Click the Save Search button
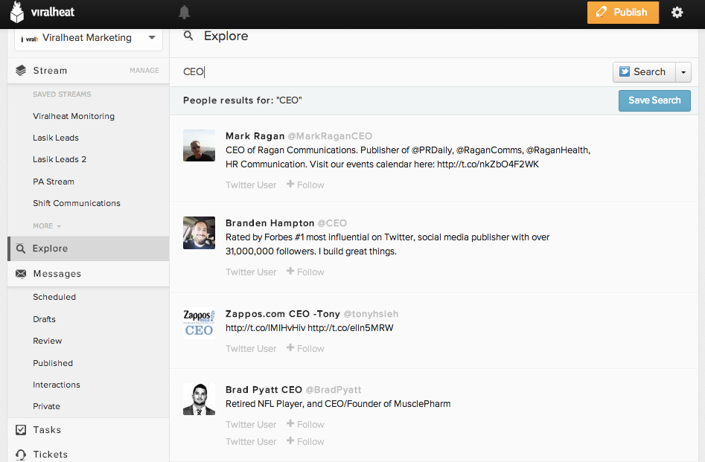This screenshot has width=705, height=462. click(654, 100)
